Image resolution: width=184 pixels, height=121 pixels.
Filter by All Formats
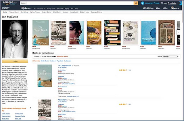pyautogui.click(x=36, y=61)
